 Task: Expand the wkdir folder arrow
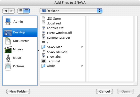pos(82,66)
